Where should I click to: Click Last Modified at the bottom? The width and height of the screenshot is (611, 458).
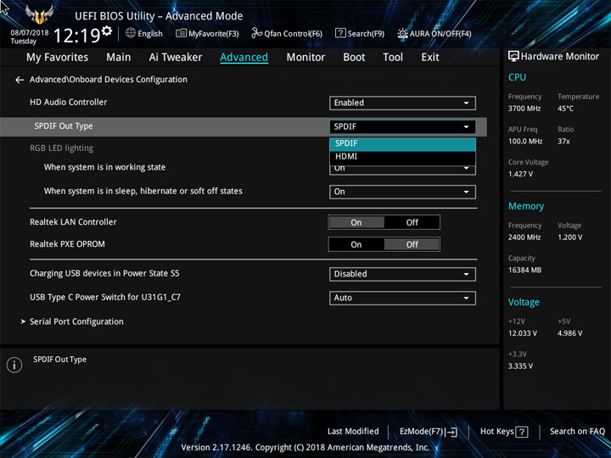pyautogui.click(x=353, y=432)
